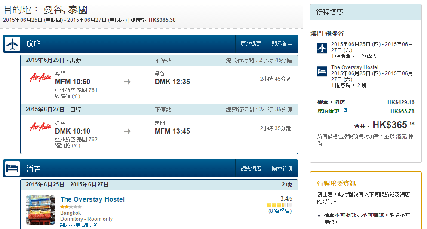The height and width of the screenshot is (229, 427).
Task: Click the airplane icon in trip summary
Action: pyautogui.click(x=322, y=48)
